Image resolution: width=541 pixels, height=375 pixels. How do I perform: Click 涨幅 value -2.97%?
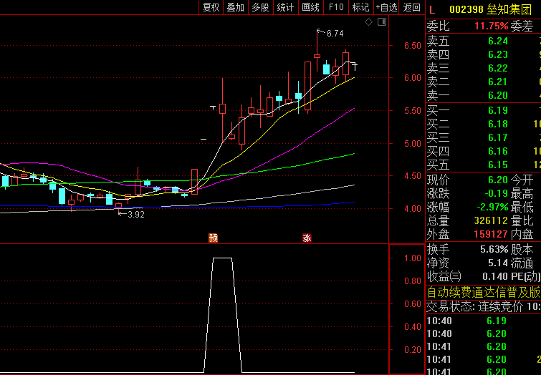(493, 207)
